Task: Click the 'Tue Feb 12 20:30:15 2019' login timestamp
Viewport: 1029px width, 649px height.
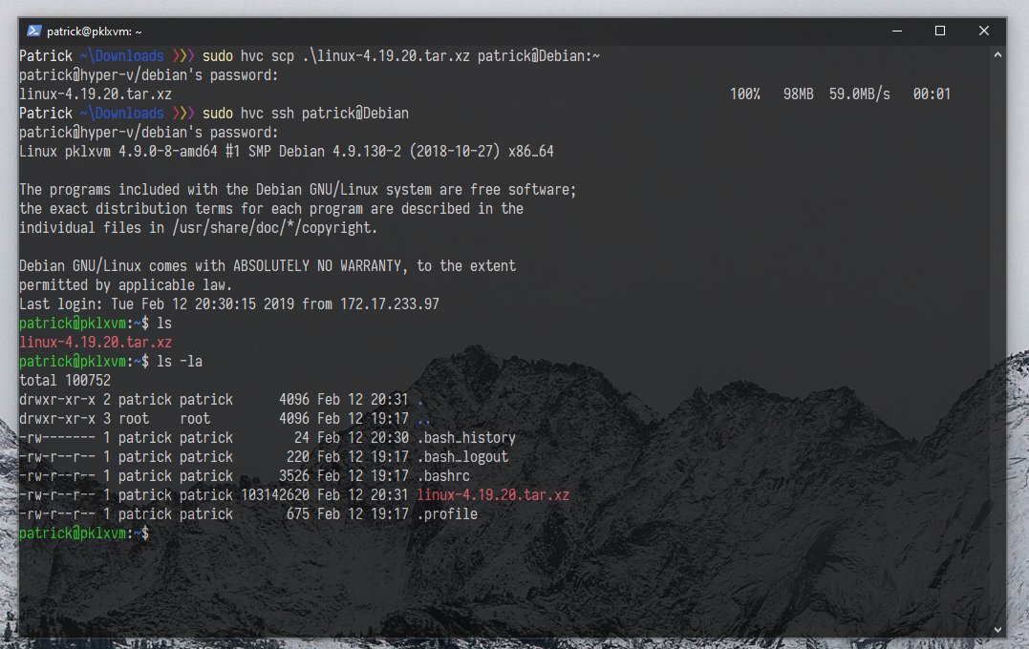Action: 203,304
